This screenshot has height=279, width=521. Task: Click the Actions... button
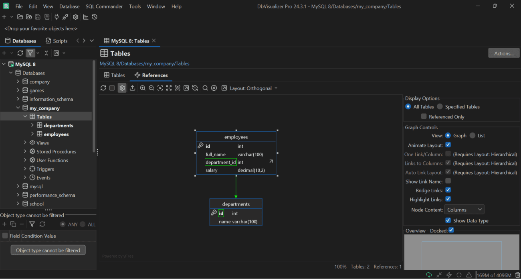point(504,53)
